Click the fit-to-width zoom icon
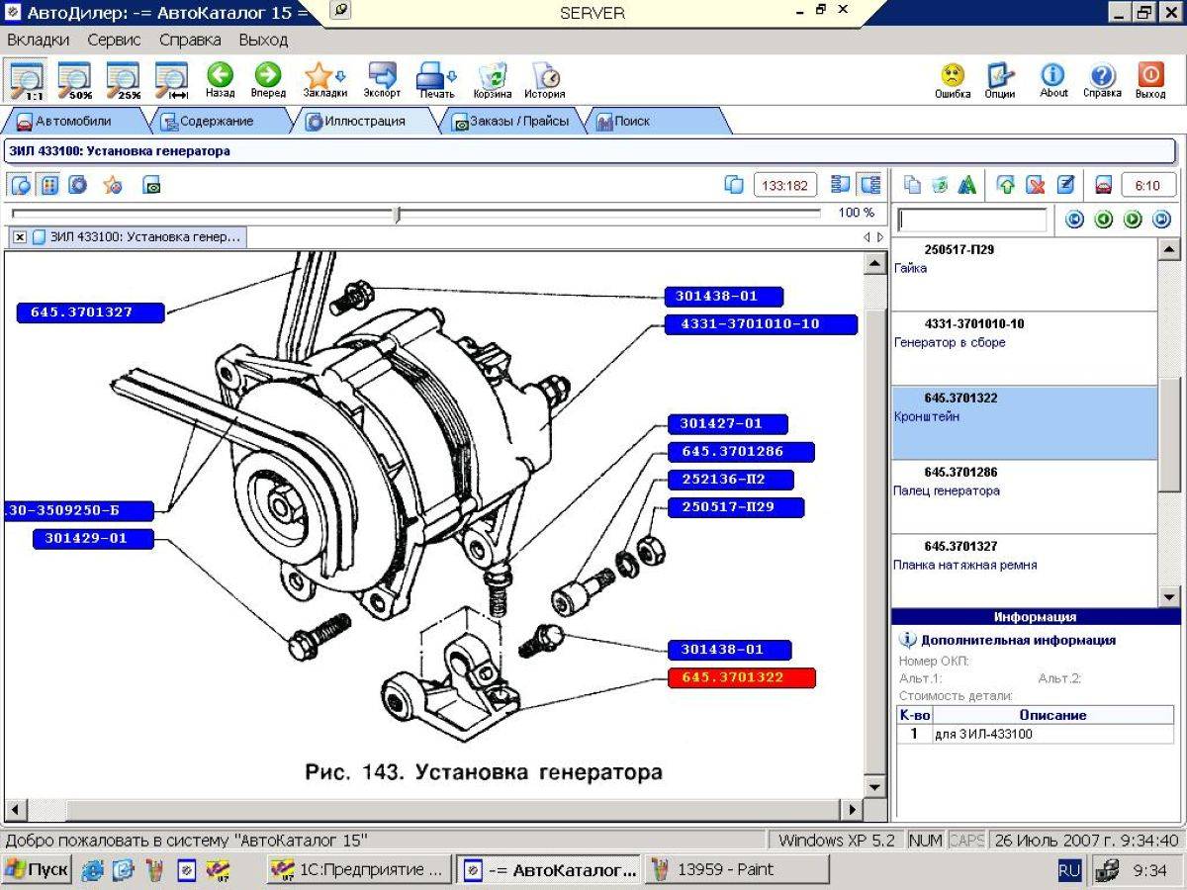 click(172, 79)
